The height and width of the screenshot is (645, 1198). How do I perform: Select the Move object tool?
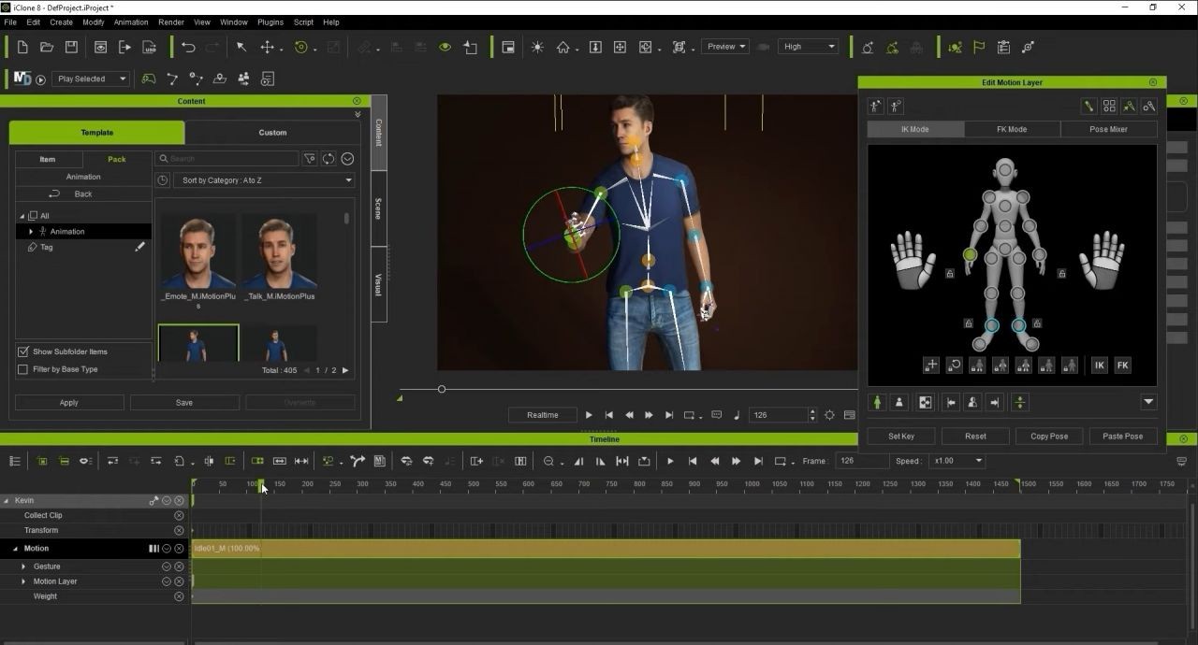coord(268,47)
